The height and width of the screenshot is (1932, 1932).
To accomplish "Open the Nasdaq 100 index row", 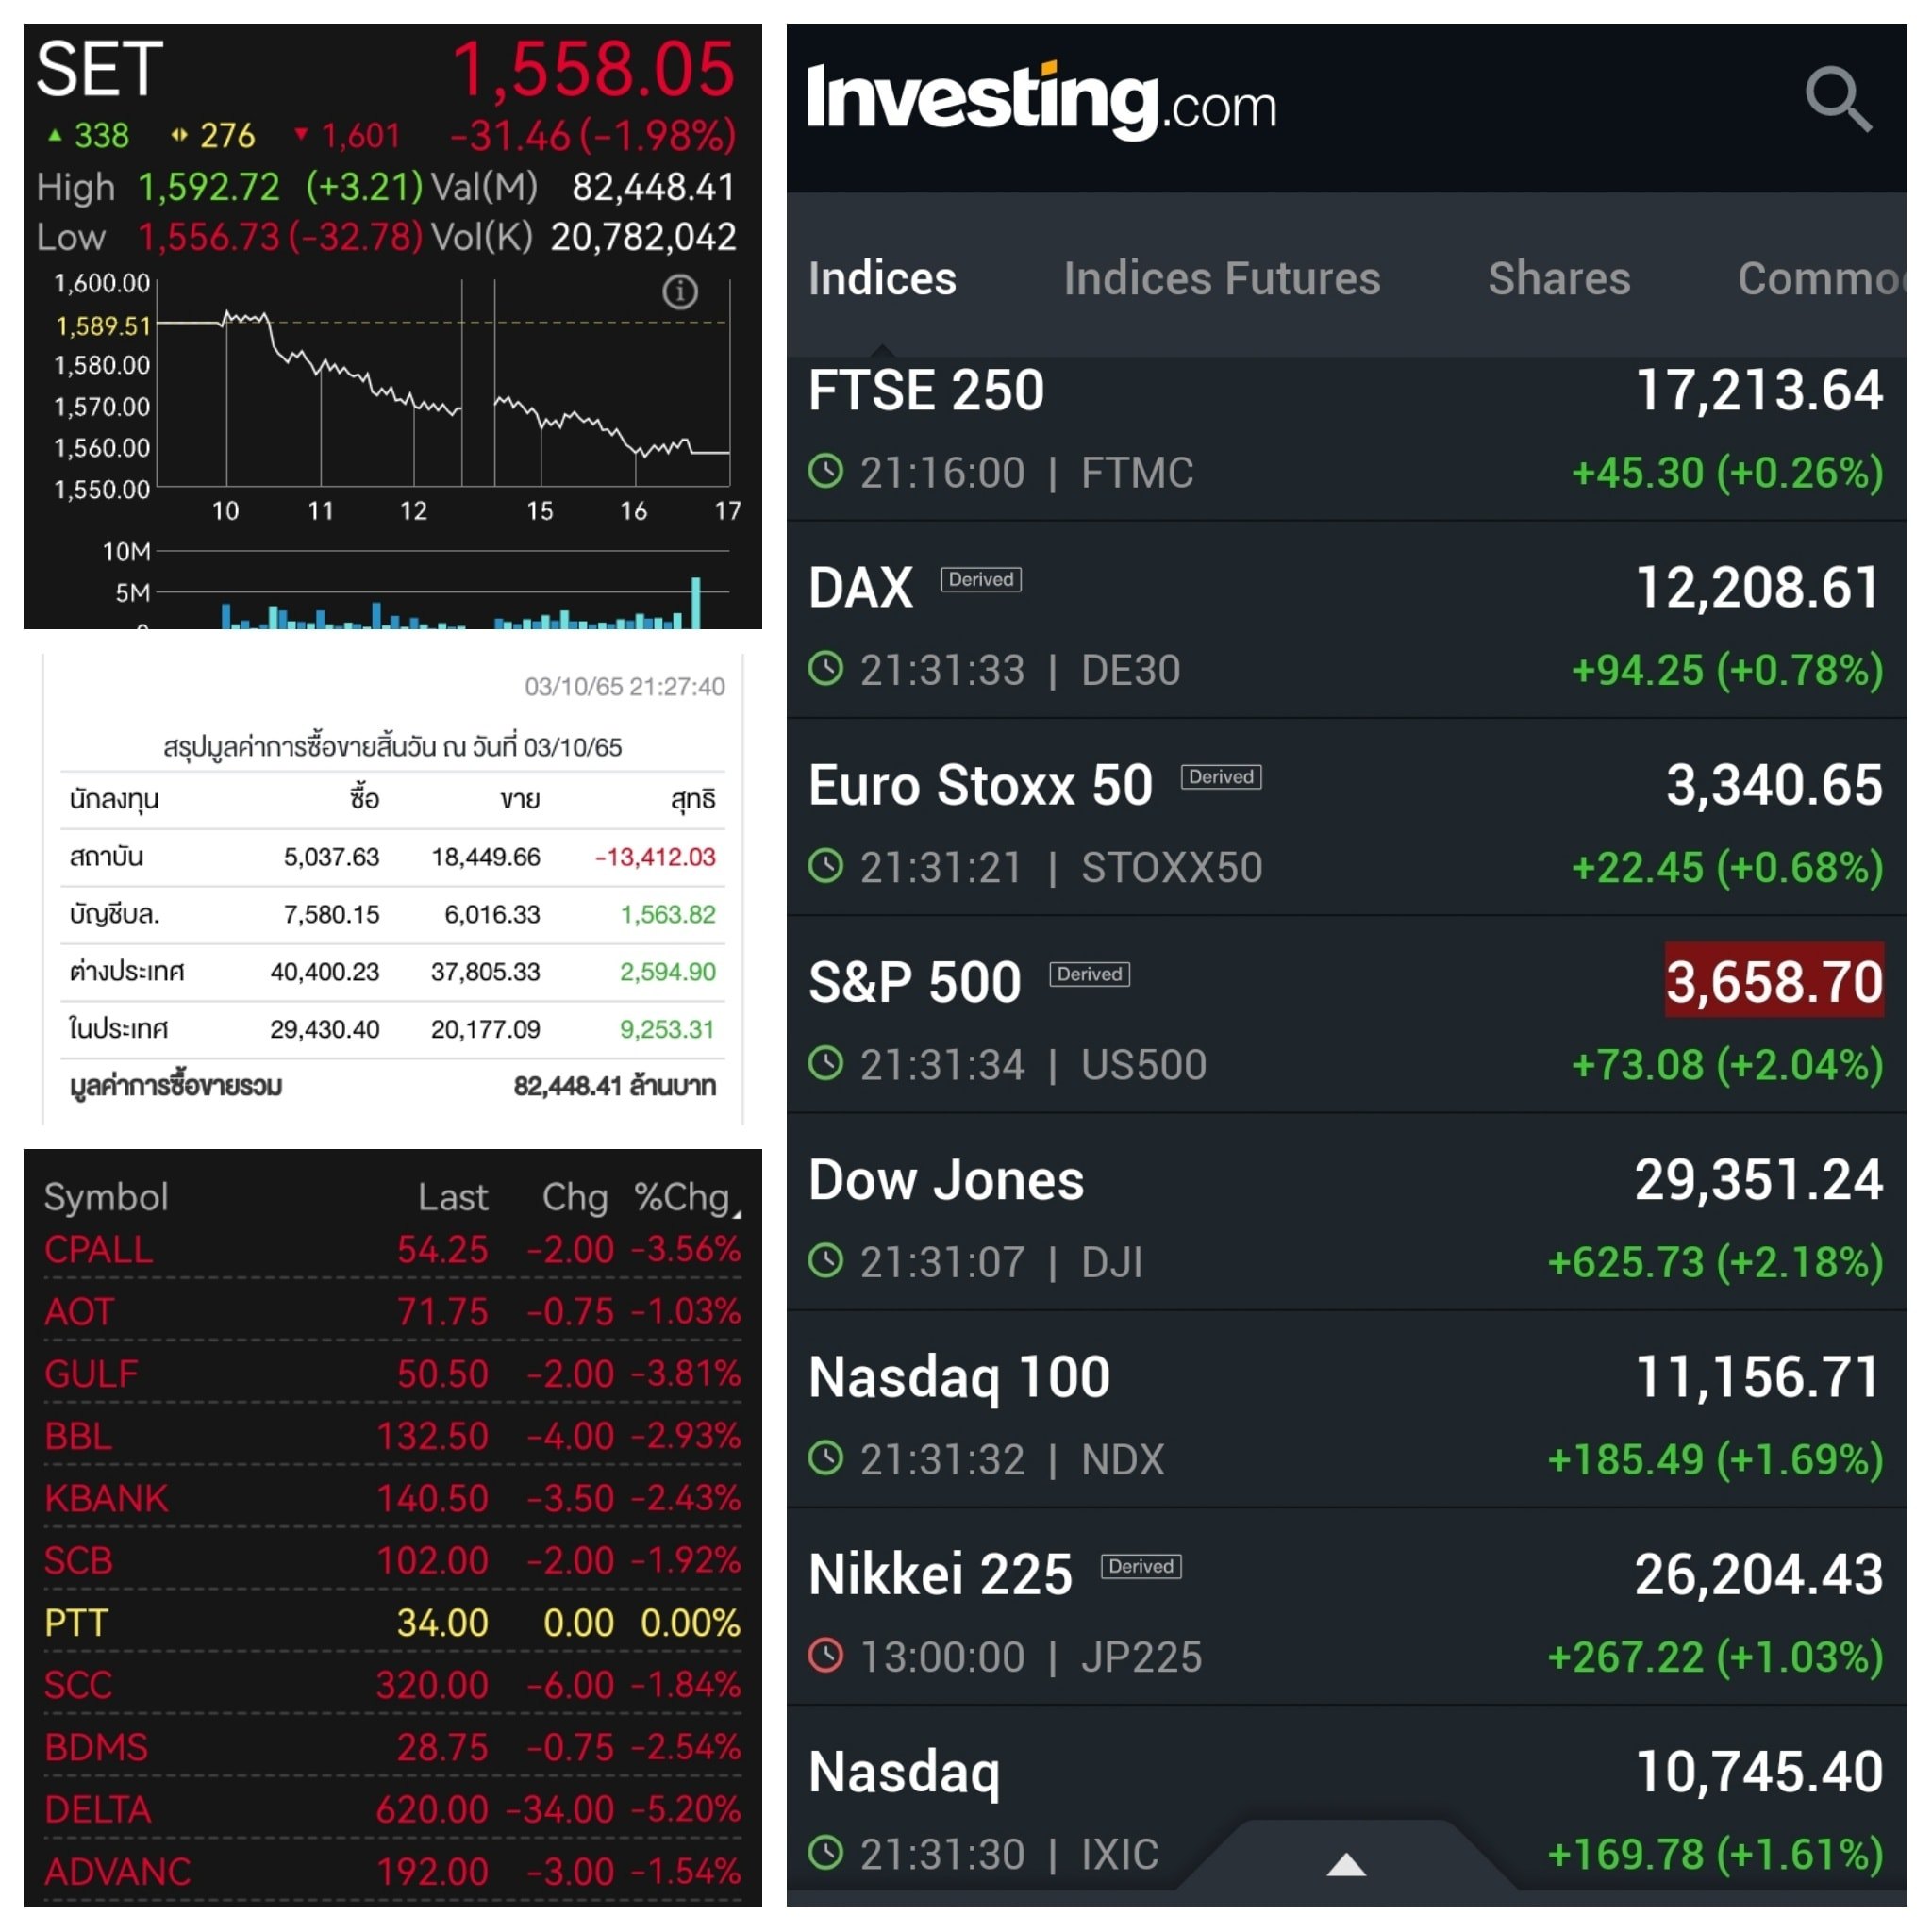I will (1346, 1410).
